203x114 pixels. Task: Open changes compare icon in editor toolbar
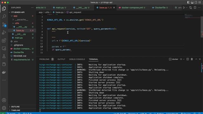pos(190,8)
